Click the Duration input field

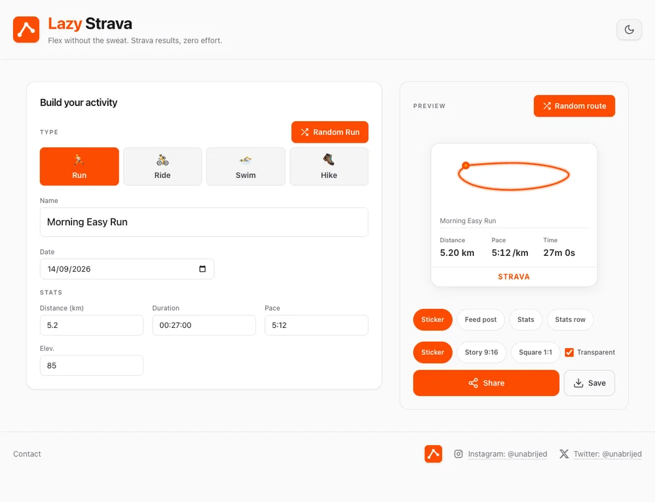pos(204,325)
